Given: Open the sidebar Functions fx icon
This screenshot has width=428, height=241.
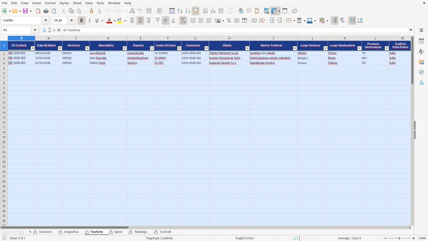Looking at the screenshot, I should pos(421,82).
